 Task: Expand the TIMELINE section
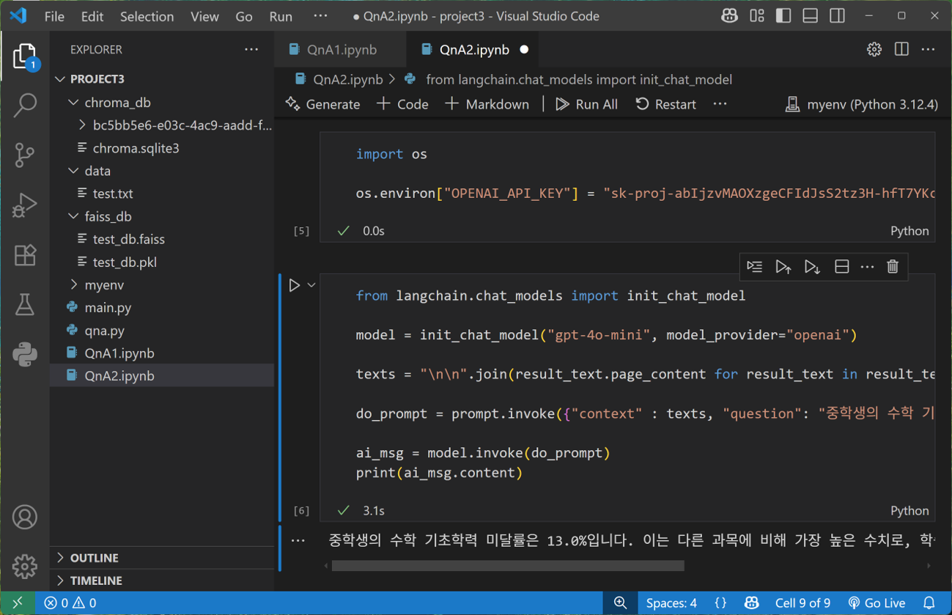tap(162, 581)
